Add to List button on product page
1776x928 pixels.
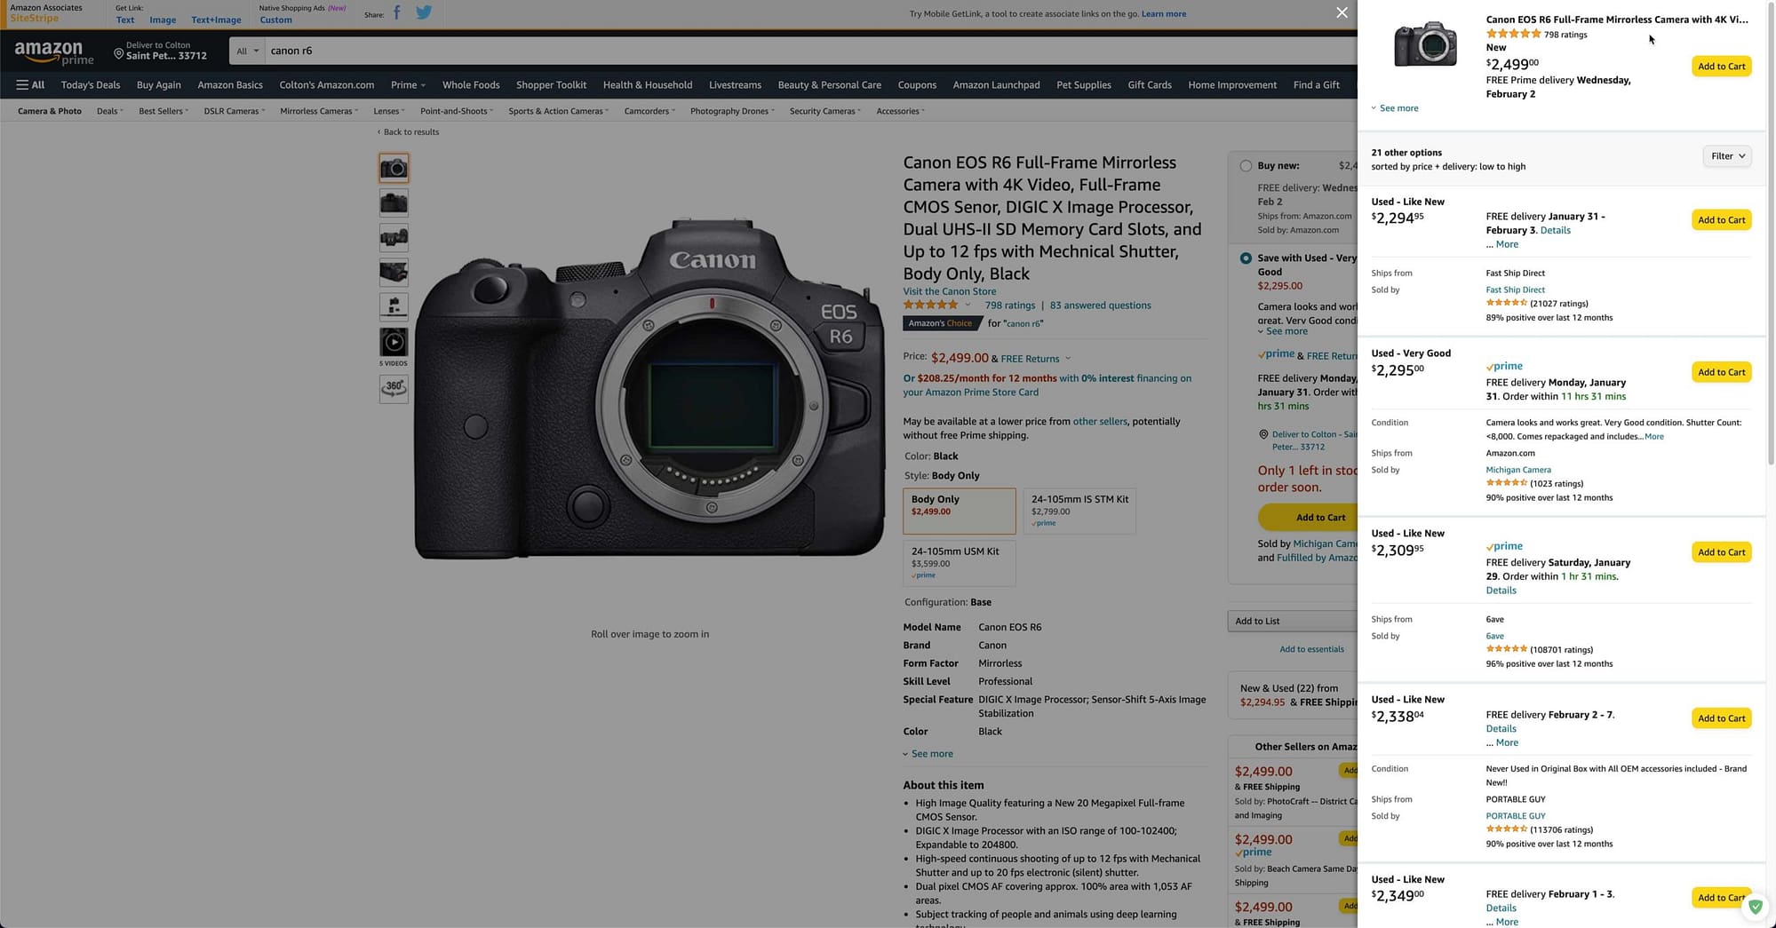(1294, 622)
